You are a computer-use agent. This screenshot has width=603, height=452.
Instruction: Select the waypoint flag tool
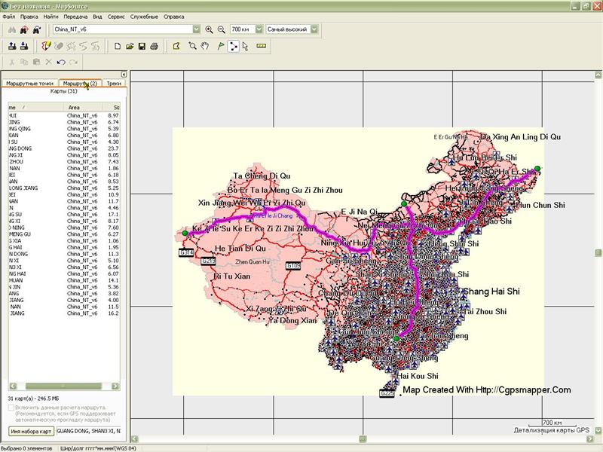[220, 46]
